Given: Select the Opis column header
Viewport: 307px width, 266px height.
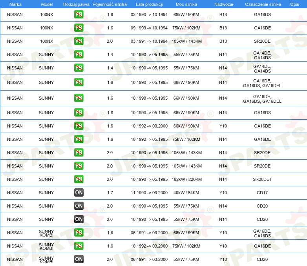Looking at the screenshot, I should (294, 4).
